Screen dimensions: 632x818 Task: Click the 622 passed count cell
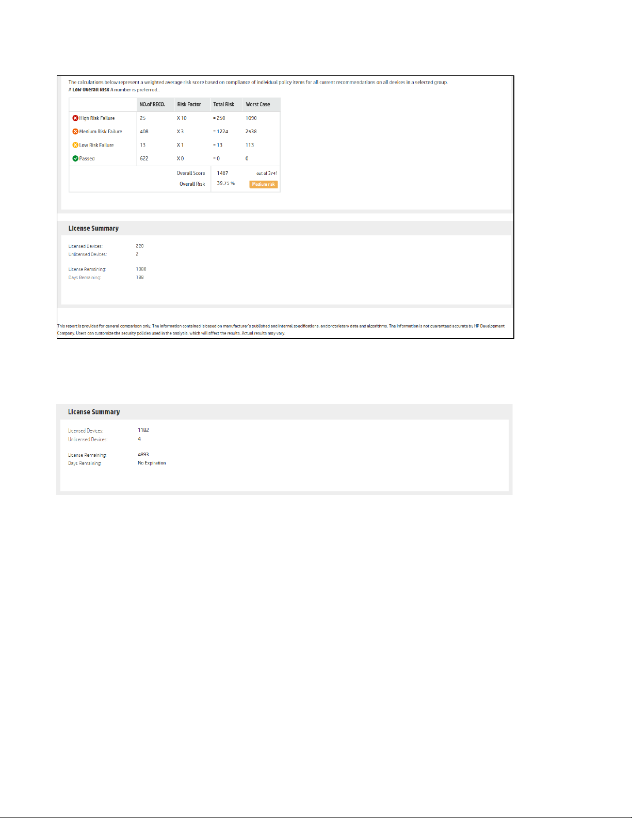pyautogui.click(x=144, y=158)
